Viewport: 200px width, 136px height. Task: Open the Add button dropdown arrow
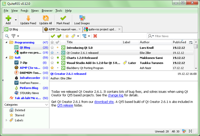click(16, 20)
